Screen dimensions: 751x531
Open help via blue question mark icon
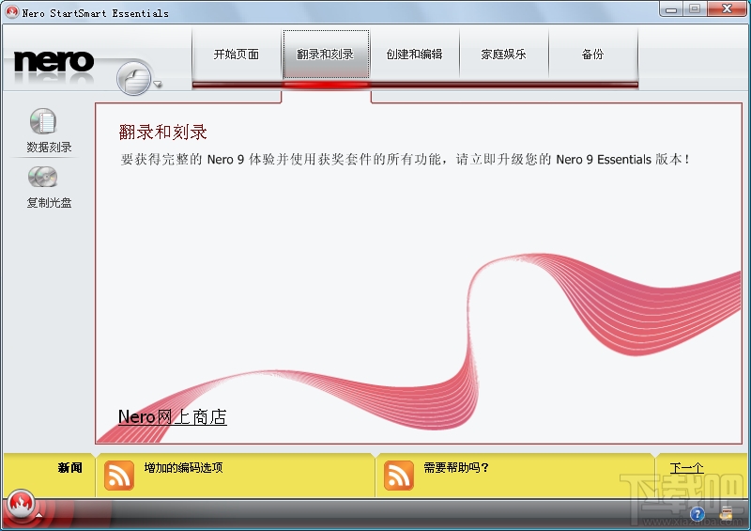pyautogui.click(x=697, y=515)
